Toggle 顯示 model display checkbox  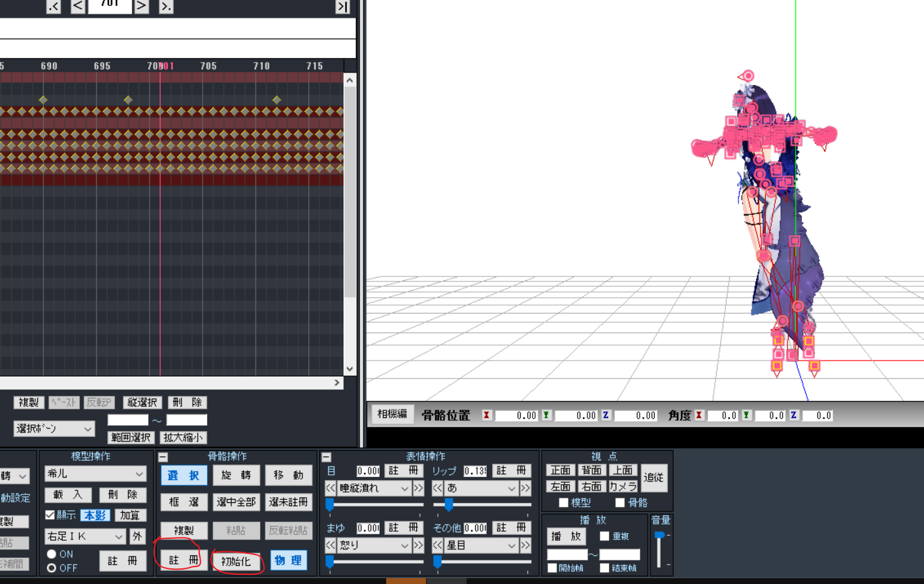click(50, 515)
